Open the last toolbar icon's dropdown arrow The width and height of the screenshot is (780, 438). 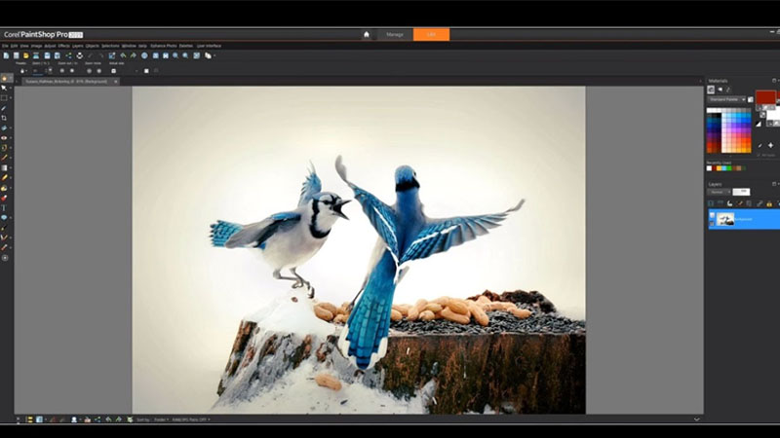point(214,55)
